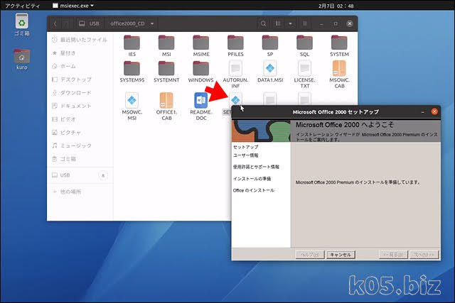Click the setup step 'ユーザー情報'
Screen dimensions: 455x303
point(245,155)
